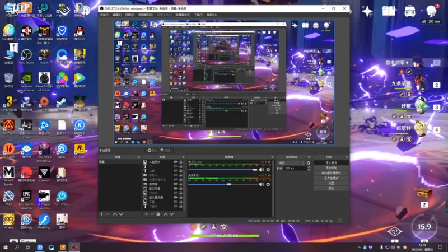The height and width of the screenshot is (252, 448).
Task: Click the treasure chest icon in game
Action: 424,193
